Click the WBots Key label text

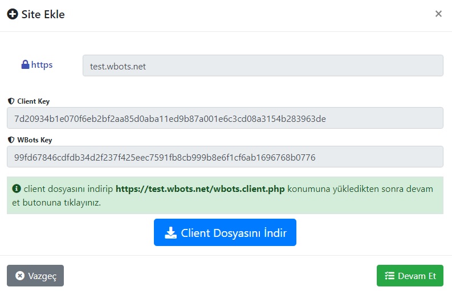tap(35, 140)
